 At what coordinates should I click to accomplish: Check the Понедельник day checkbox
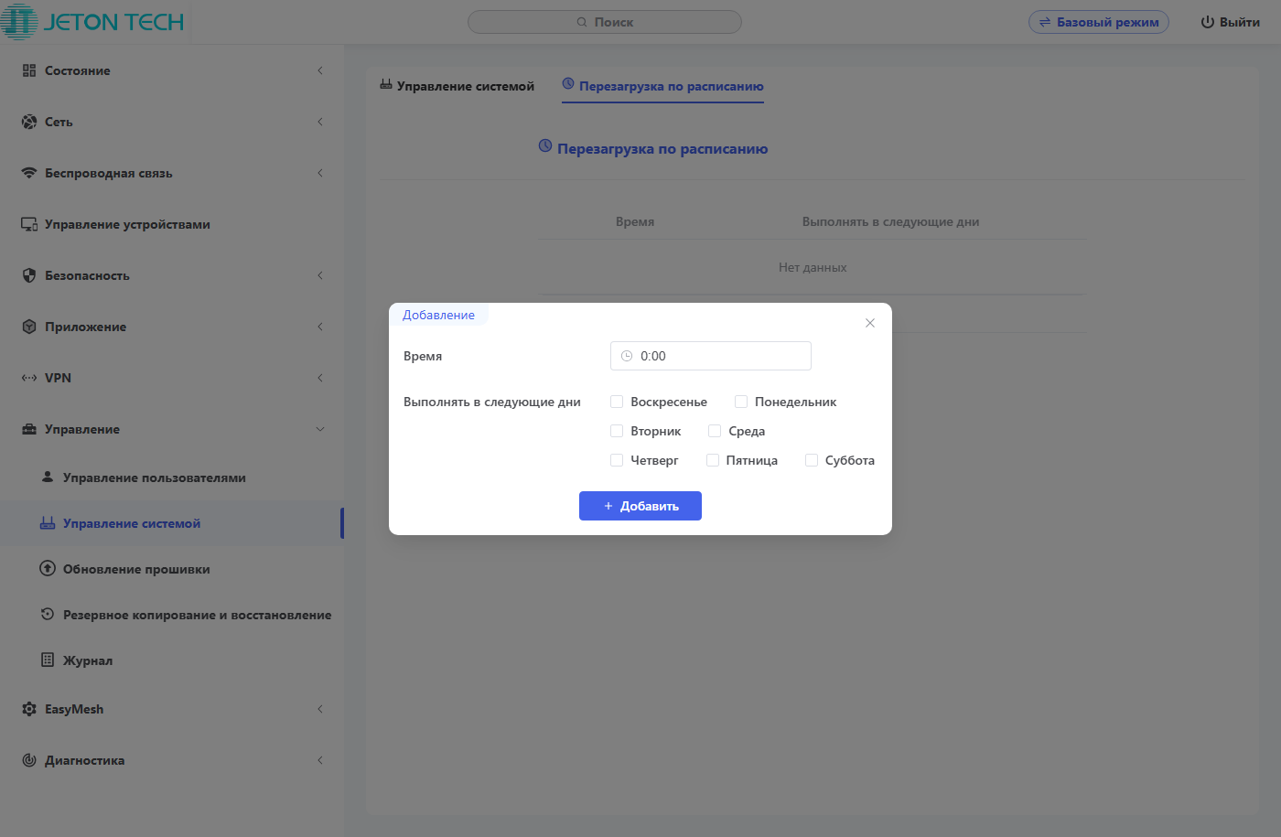click(x=741, y=402)
